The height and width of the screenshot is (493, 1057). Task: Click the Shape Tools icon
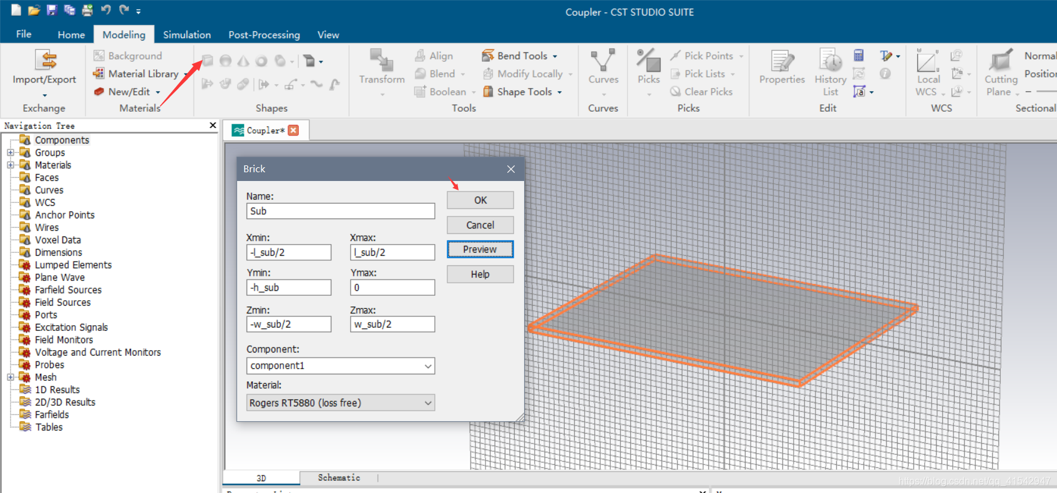coord(487,92)
